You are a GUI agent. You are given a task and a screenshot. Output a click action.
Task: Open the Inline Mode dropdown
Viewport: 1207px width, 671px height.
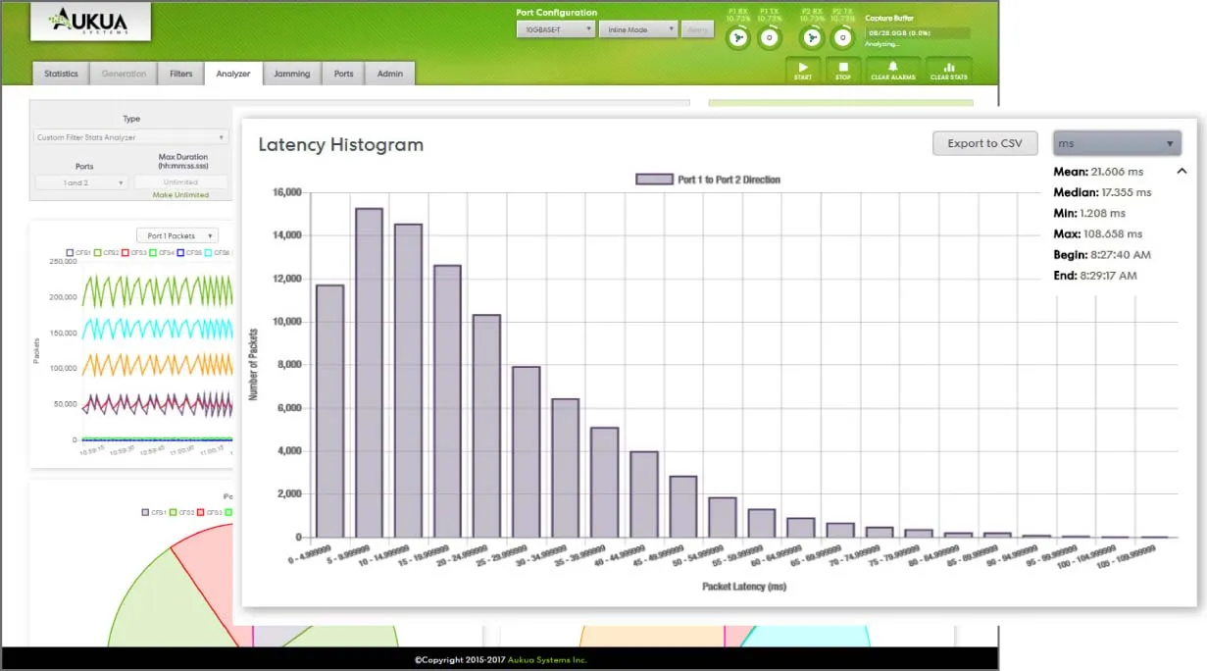[x=638, y=29]
